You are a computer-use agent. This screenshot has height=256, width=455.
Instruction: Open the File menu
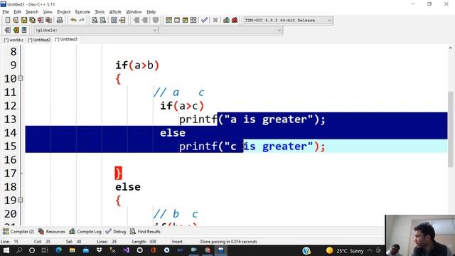point(6,12)
